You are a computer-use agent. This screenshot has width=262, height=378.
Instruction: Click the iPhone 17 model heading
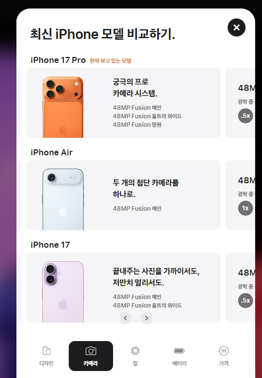(x=50, y=245)
